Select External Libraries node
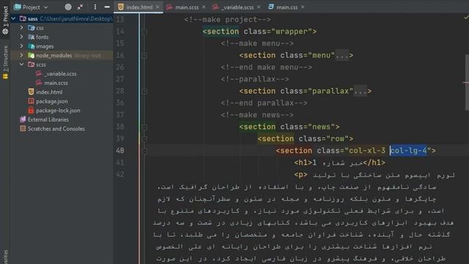The image size is (469, 264). coord(48,120)
